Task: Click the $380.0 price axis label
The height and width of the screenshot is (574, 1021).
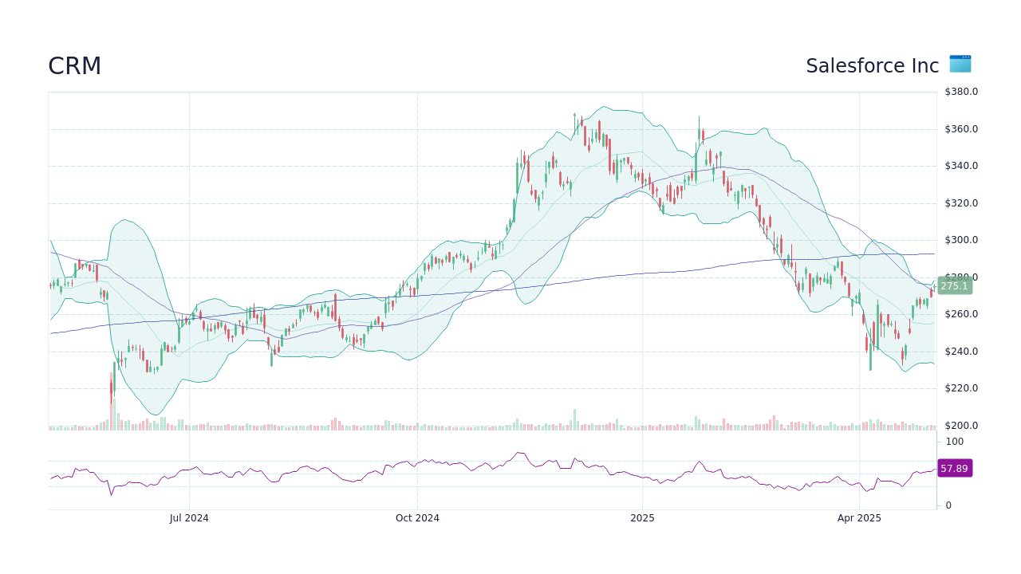Action: point(961,92)
